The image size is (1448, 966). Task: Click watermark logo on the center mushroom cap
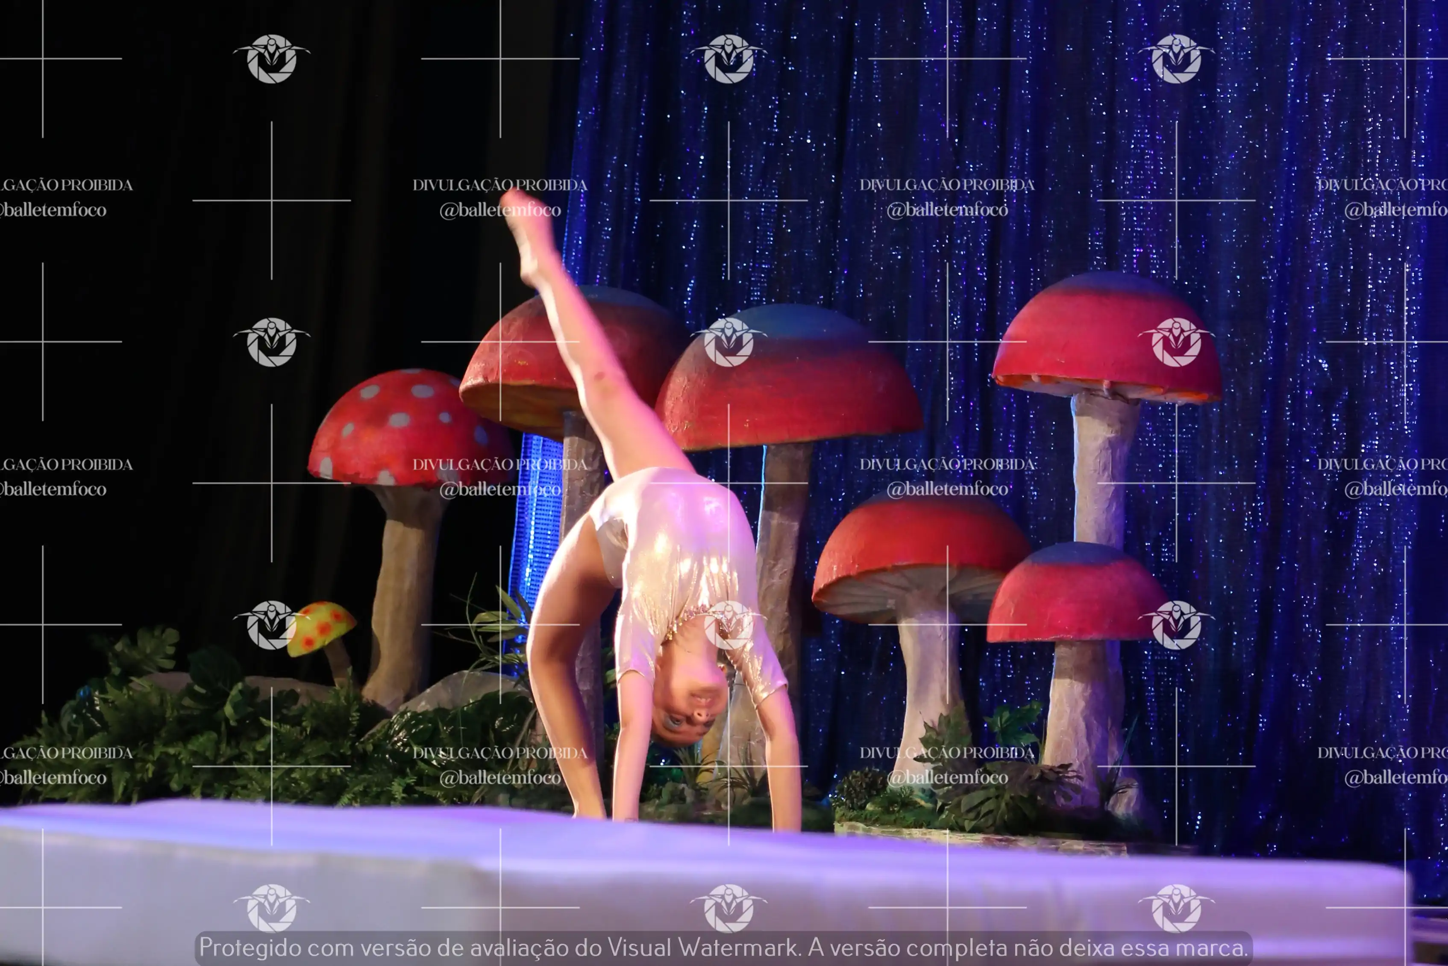(x=729, y=342)
